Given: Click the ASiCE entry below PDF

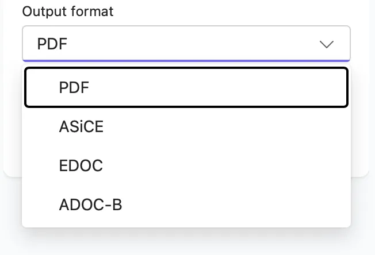Looking at the screenshot, I should pos(81,127).
